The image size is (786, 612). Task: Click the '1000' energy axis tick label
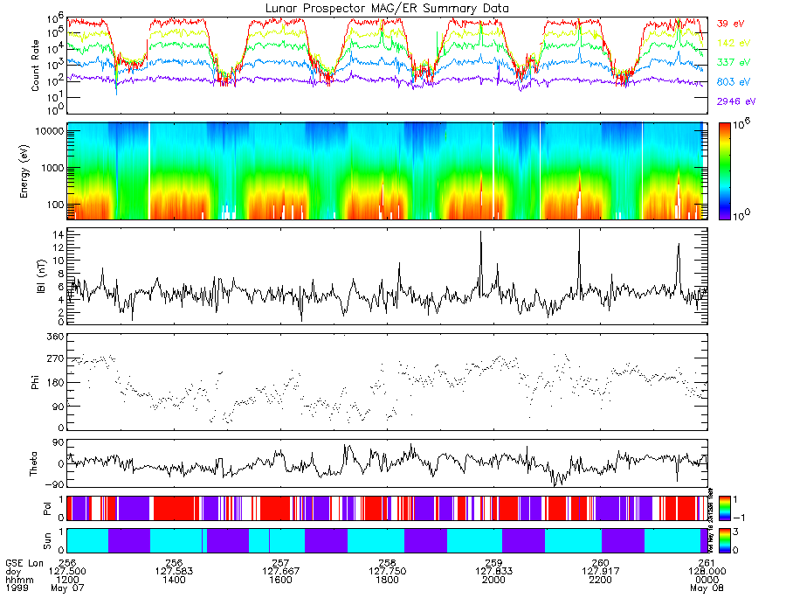52,168
